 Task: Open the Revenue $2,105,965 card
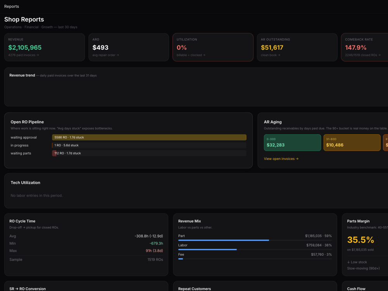point(45,47)
